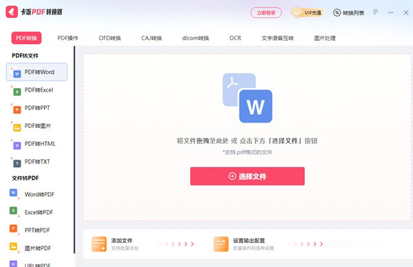The width and height of the screenshot is (413, 267).
Task: Switch to the dicom转换 tab
Action: coord(195,38)
